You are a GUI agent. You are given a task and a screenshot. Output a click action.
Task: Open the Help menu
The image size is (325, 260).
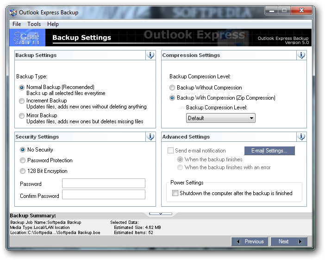click(53, 24)
